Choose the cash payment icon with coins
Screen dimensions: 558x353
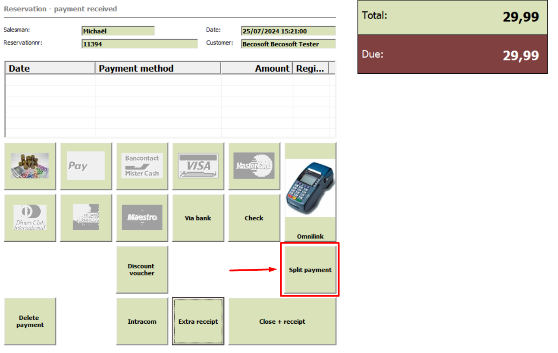(30, 166)
